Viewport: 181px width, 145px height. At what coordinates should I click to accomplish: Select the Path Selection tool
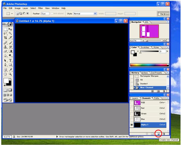[x=5, y=60]
